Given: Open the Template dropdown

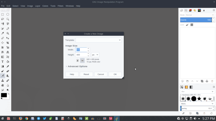Looking at the screenshot, I should (99, 40).
